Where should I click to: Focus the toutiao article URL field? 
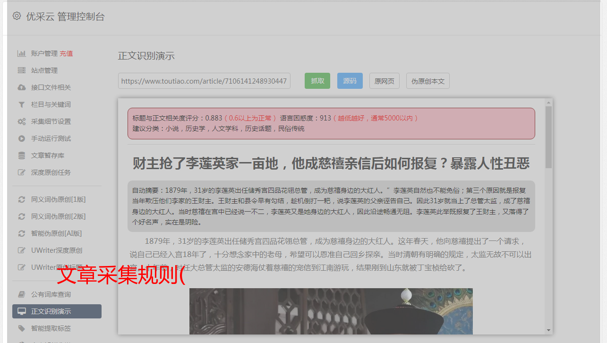[204, 81]
